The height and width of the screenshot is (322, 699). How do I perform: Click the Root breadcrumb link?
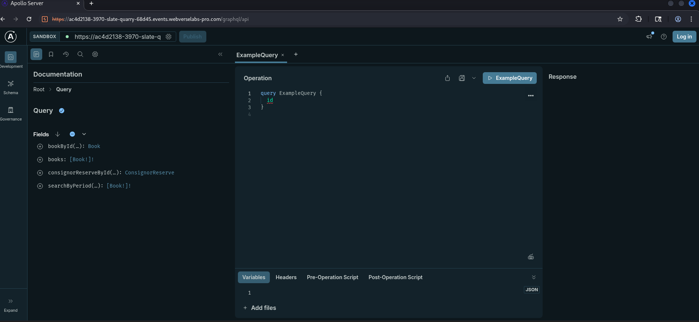click(x=39, y=89)
